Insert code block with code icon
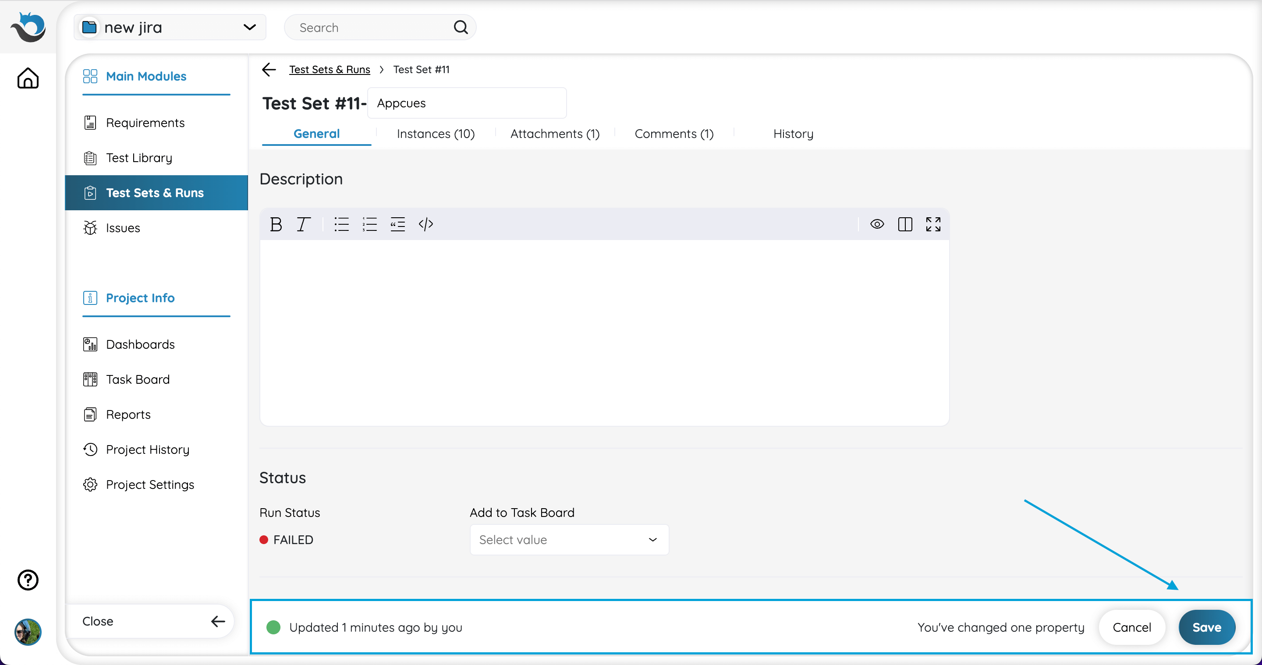The height and width of the screenshot is (665, 1262). (x=426, y=224)
